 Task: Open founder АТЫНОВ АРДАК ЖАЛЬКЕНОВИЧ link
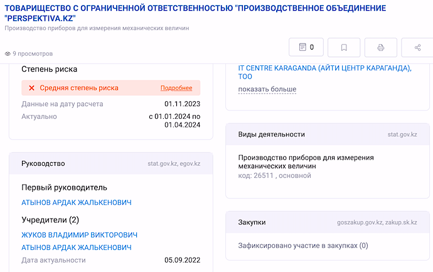[77, 248]
